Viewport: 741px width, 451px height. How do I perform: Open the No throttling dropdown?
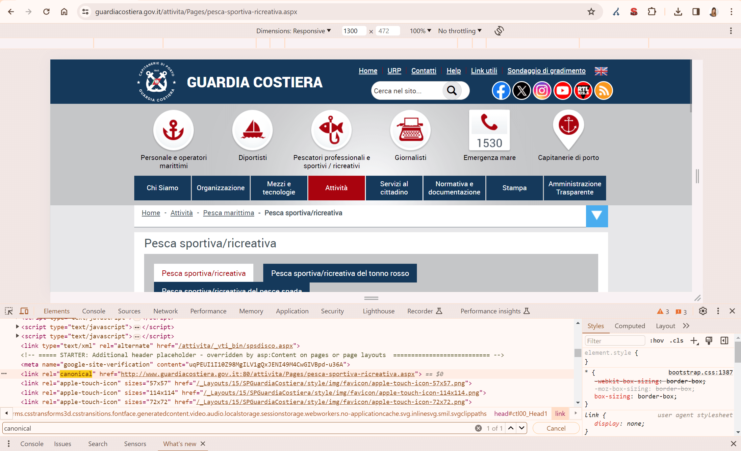click(460, 31)
